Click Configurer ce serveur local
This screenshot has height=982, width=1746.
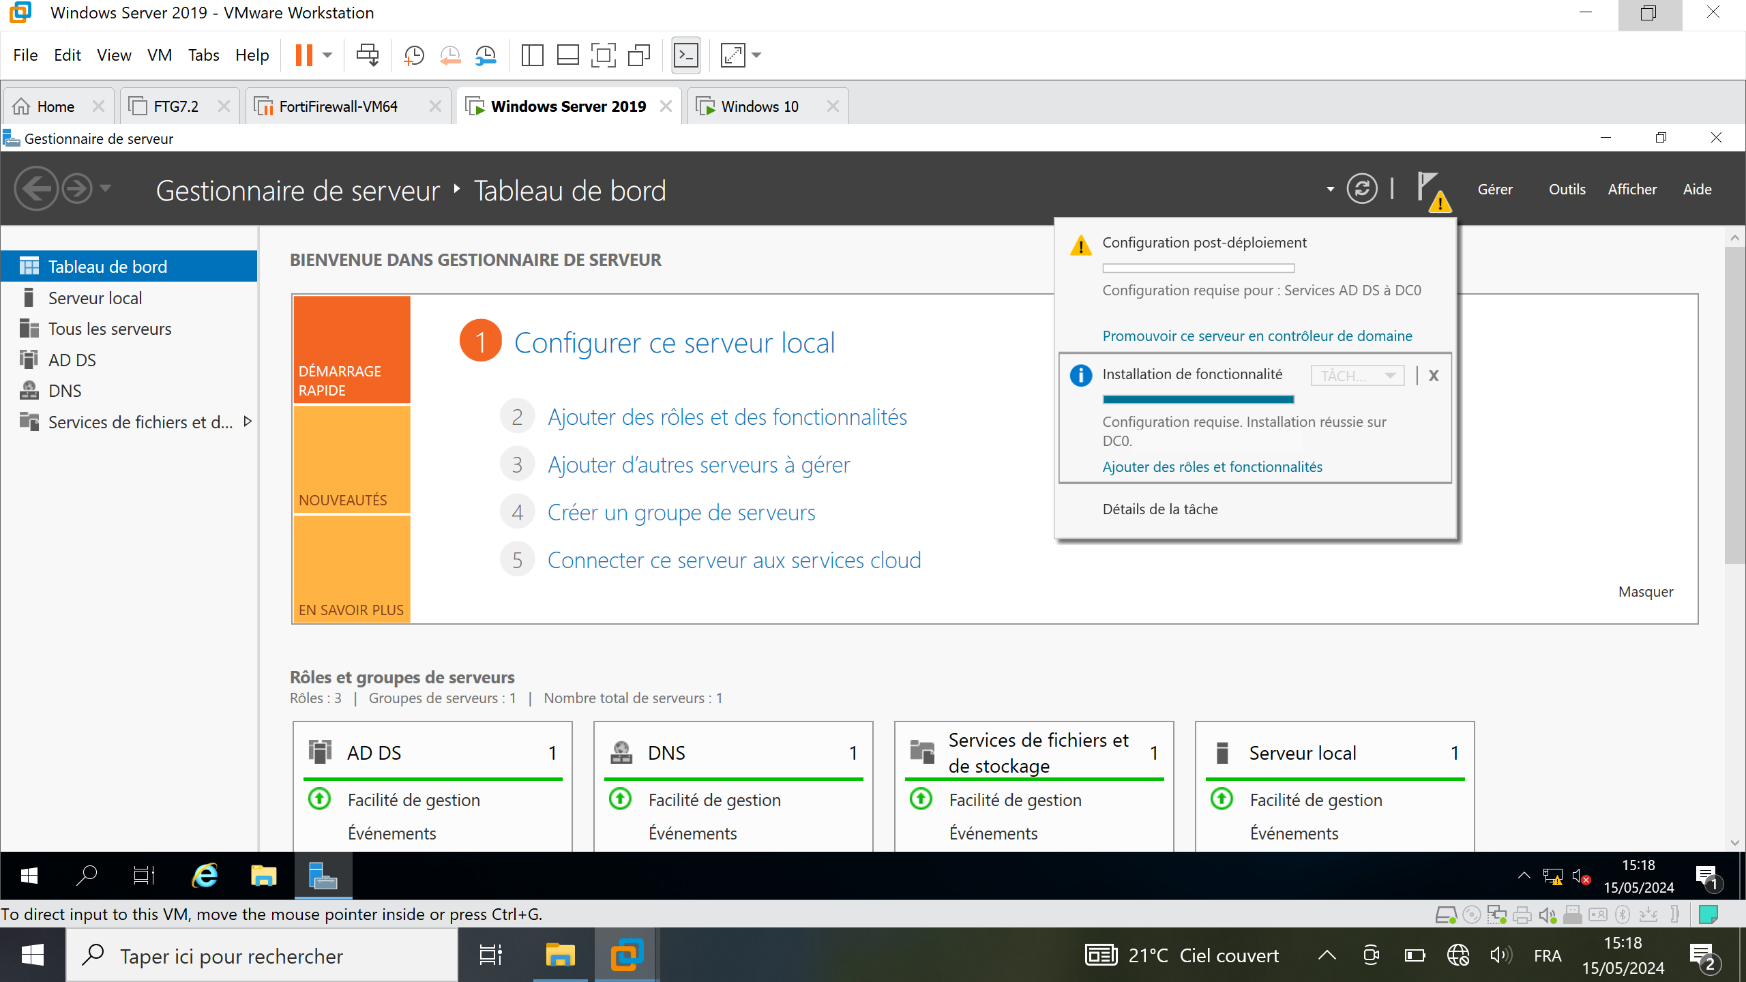click(x=674, y=342)
